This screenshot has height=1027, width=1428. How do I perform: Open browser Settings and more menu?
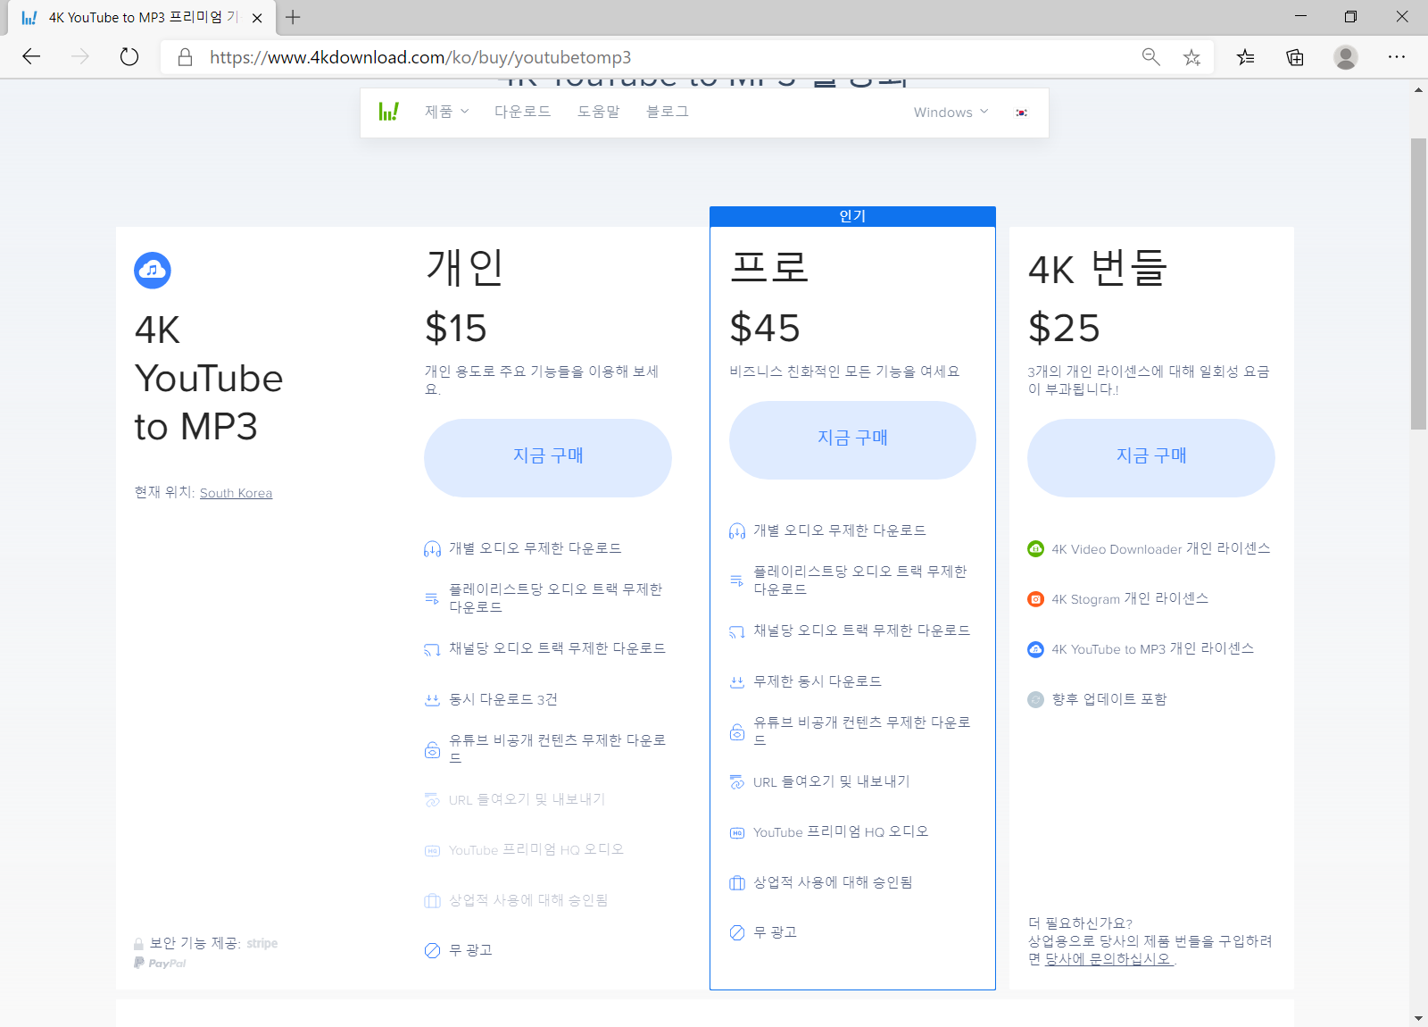pos(1397,57)
